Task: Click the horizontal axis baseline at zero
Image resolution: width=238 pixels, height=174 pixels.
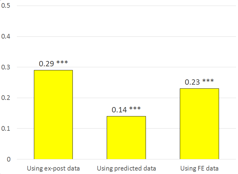Action: point(90,159)
